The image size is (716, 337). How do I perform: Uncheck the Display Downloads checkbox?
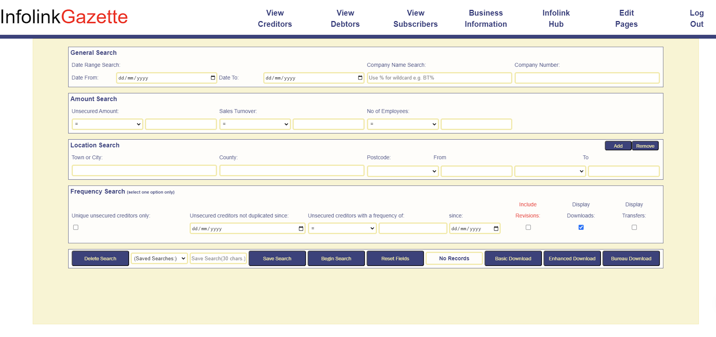pyautogui.click(x=581, y=227)
